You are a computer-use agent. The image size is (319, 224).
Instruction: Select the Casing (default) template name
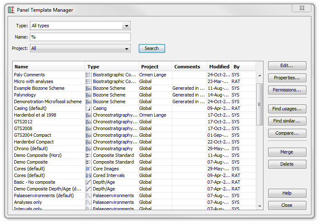30,108
